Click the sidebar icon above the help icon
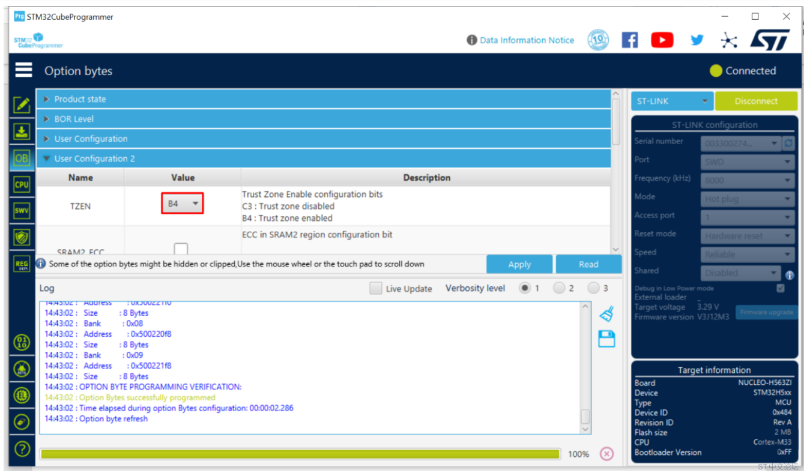The width and height of the screenshot is (804, 476). coord(22,422)
